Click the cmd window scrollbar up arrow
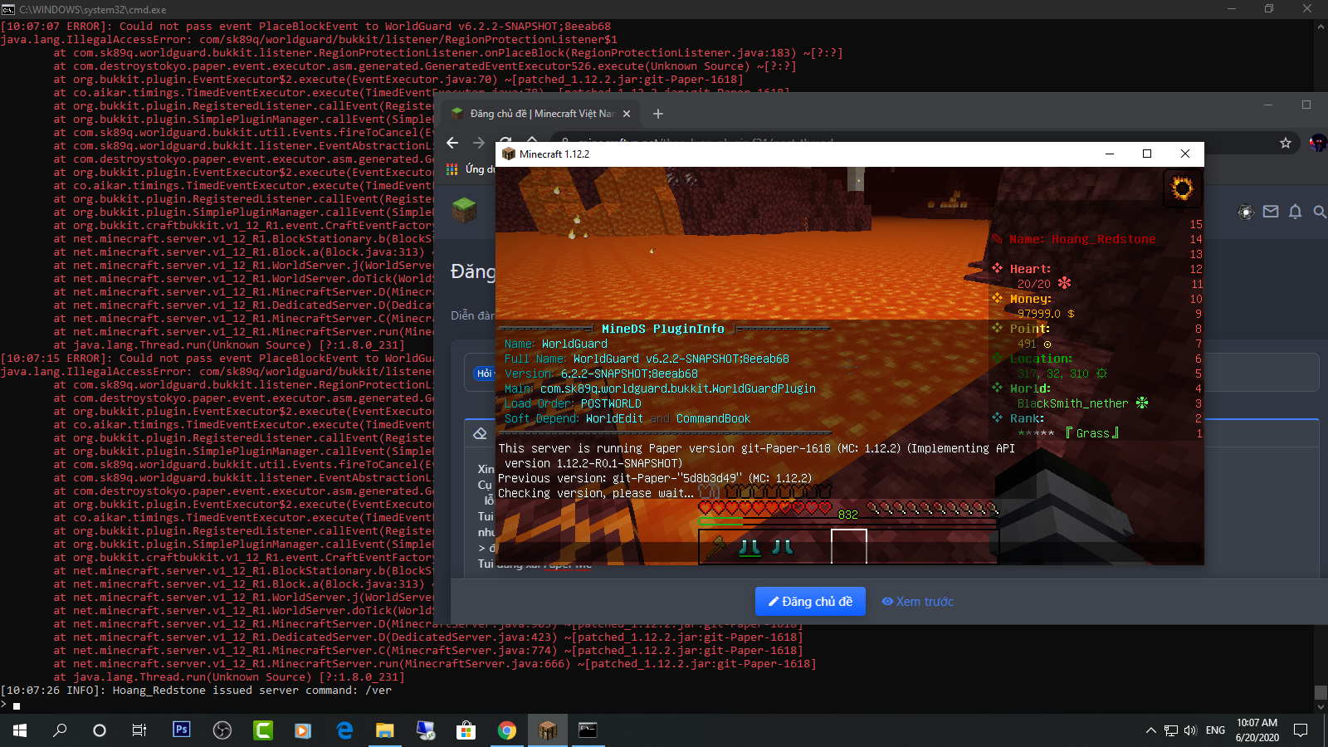This screenshot has height=747, width=1328. click(x=1321, y=27)
